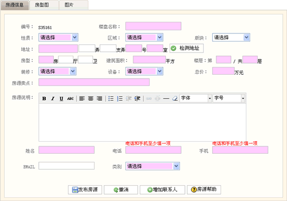Image resolution: width=287 pixels, height=201 pixels.
Task: Click inside the 房源说明 rich text area
Action: coord(142,123)
